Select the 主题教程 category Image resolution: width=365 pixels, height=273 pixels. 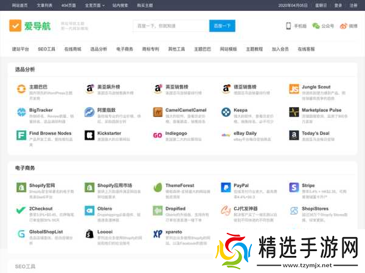point(254,49)
